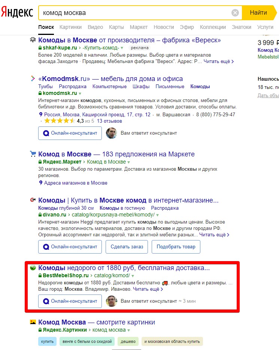Click the shkaf-kupe.ru green domain link
The width and height of the screenshot is (279, 350).
[x=60, y=48]
